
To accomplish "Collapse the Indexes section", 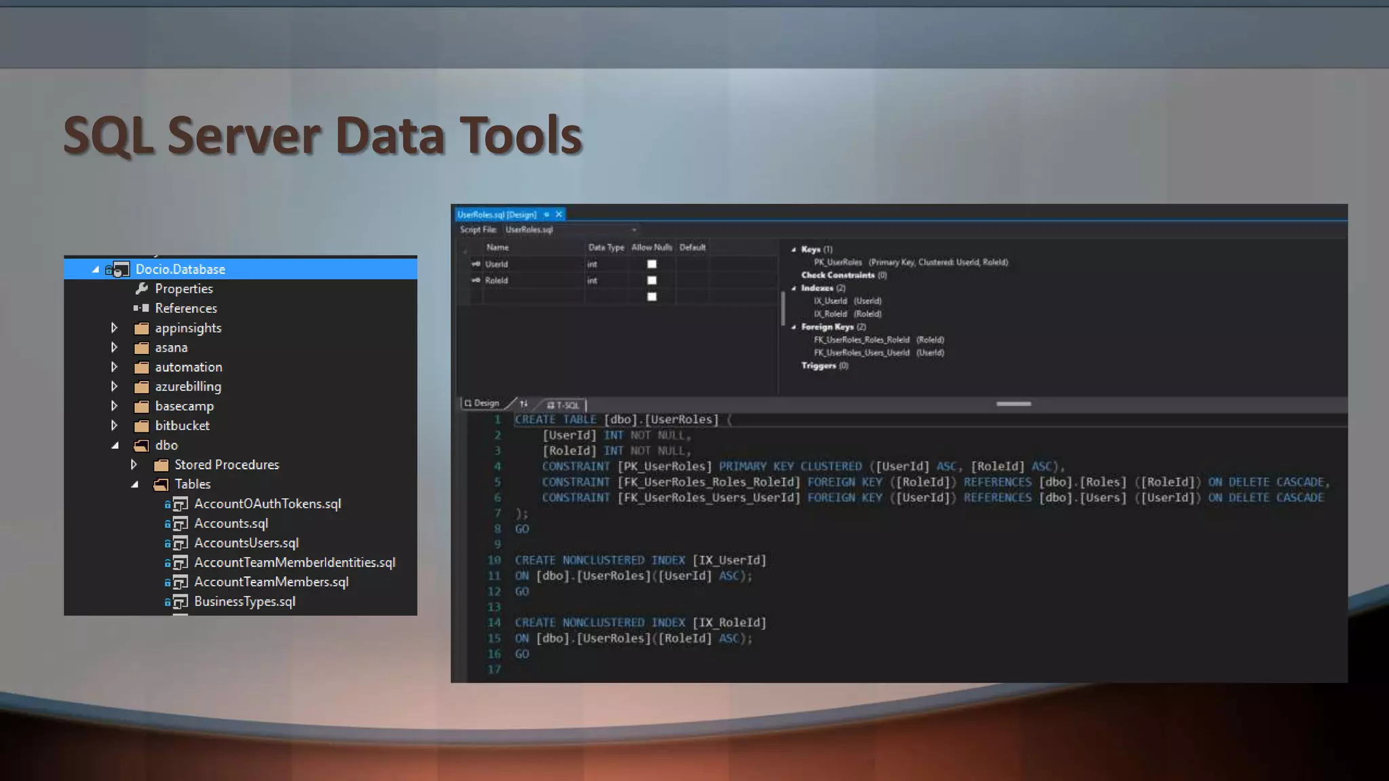I will pos(794,288).
